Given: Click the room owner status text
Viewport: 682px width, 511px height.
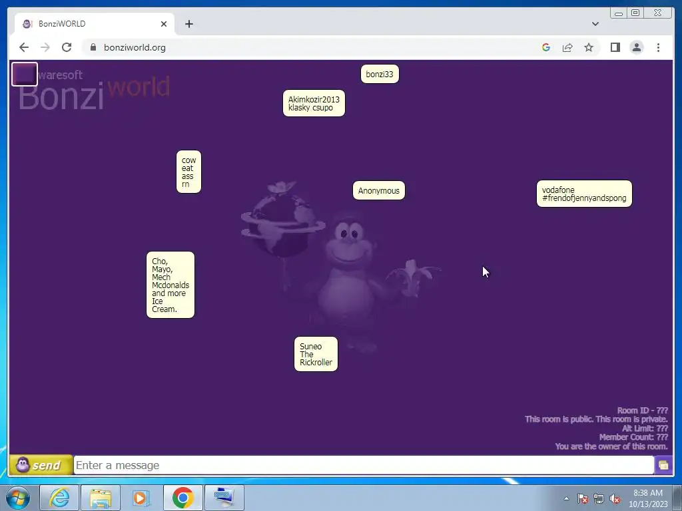Looking at the screenshot, I should coord(611,446).
